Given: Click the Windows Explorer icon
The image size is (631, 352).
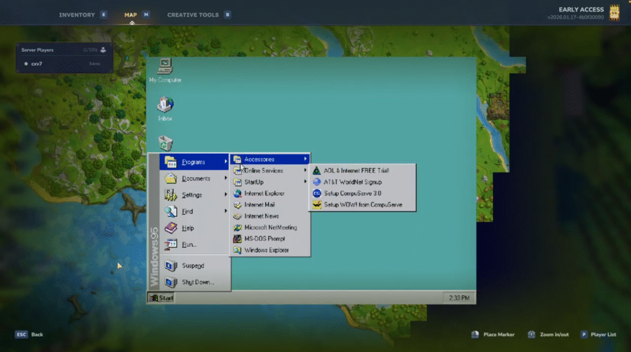Looking at the screenshot, I should pos(237,250).
